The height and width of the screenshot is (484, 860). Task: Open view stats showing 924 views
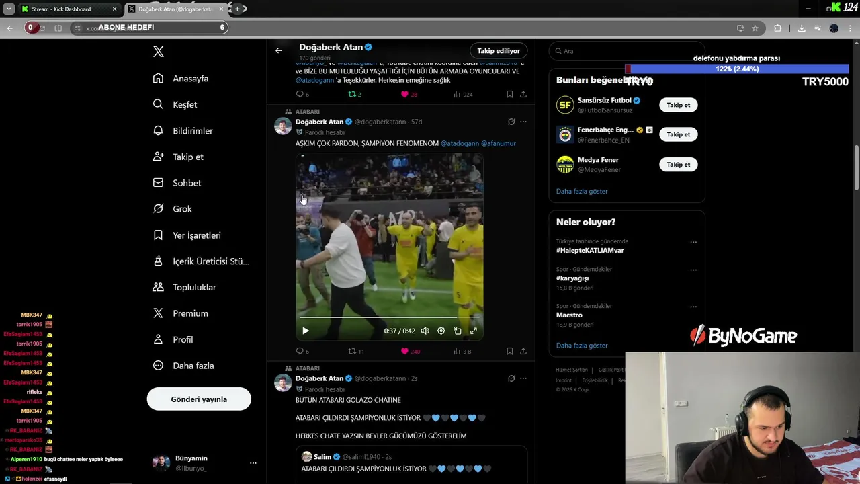pyautogui.click(x=464, y=95)
